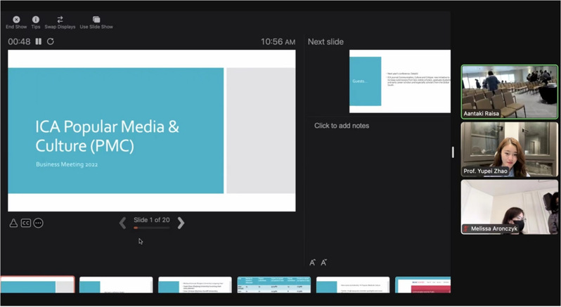Select Melissa Aronczyk's video tile

pos(509,207)
